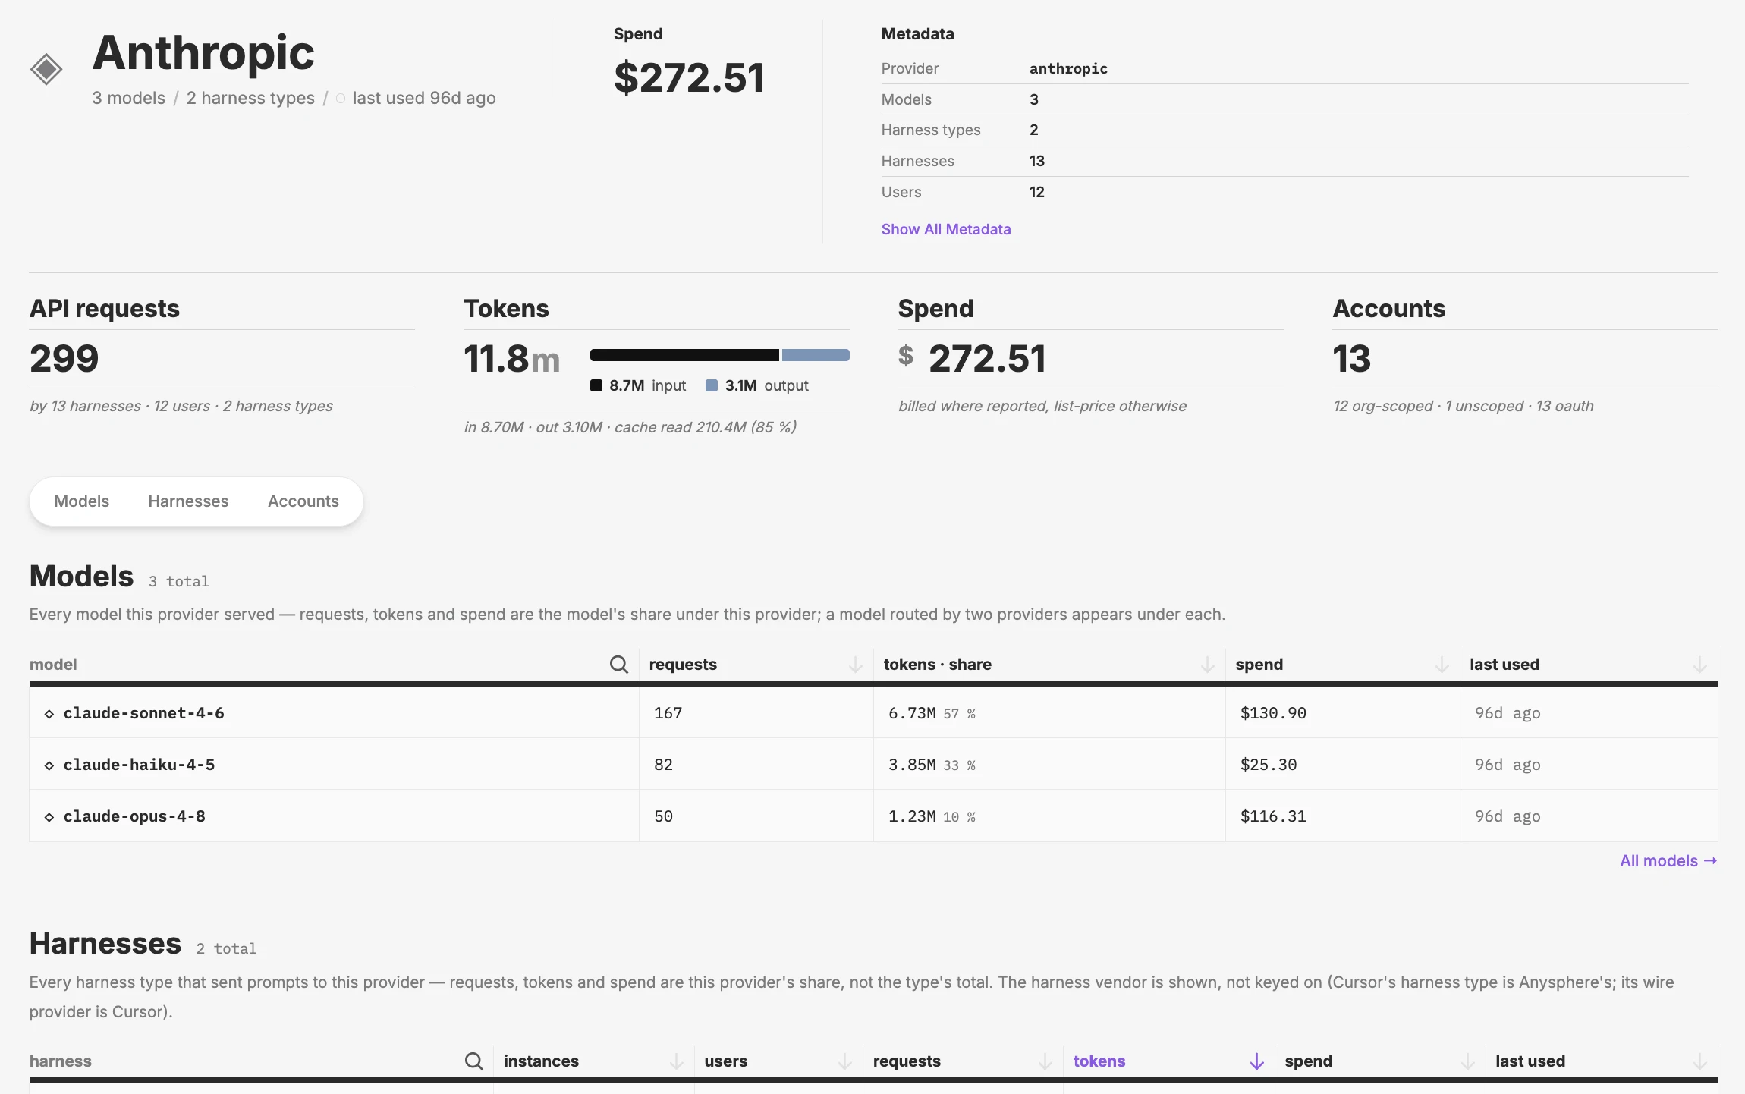The width and height of the screenshot is (1745, 1094).
Task: Sort models table by tokens share arrow
Action: tap(1207, 664)
